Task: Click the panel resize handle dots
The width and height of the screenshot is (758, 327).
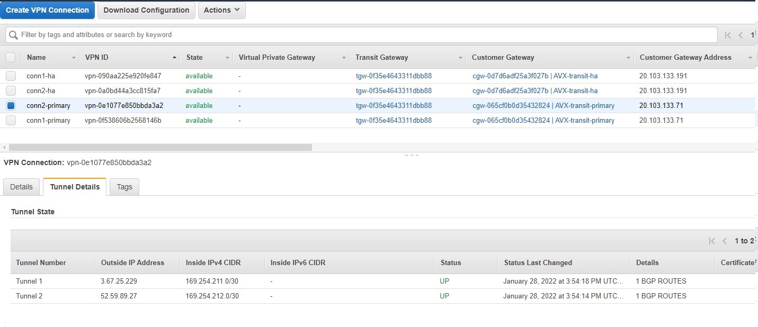Action: point(412,155)
